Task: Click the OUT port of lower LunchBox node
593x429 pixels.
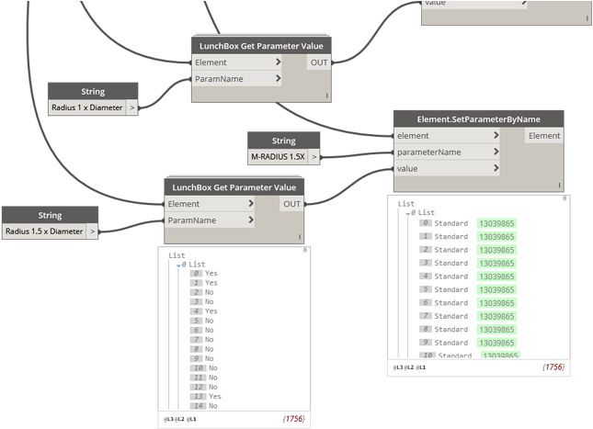Action: tap(291, 204)
